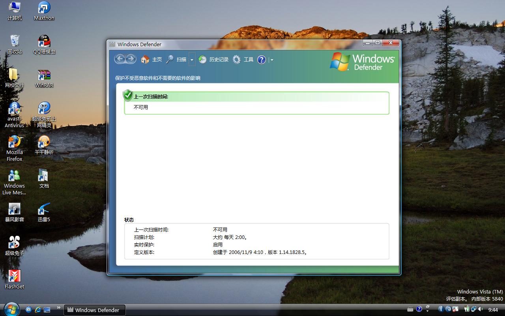The width and height of the screenshot is (505, 316).
Task: Select the Mozilla Firefox desktop icon
Action: 15,149
